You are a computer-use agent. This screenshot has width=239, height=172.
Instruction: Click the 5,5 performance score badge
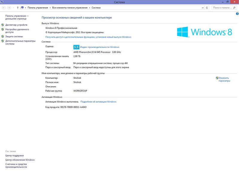pyautogui.click(x=76, y=47)
